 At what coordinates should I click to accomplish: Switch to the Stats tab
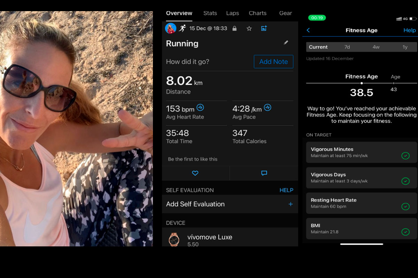pos(210,13)
